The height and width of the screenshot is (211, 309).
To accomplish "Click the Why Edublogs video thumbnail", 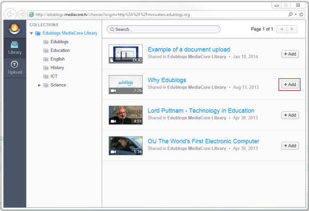I will point(126,85).
